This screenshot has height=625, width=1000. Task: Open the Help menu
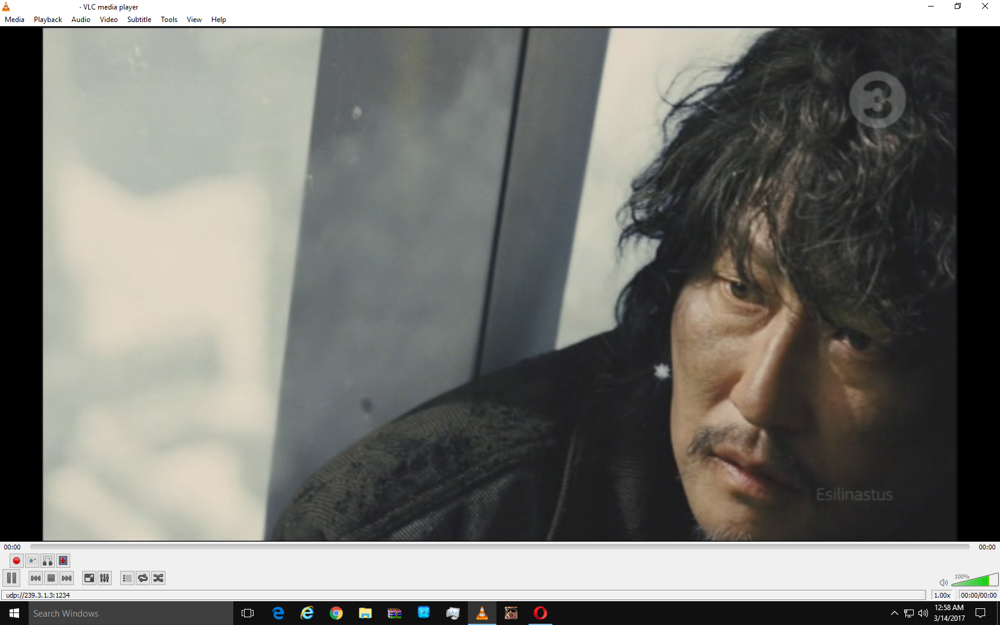click(218, 20)
